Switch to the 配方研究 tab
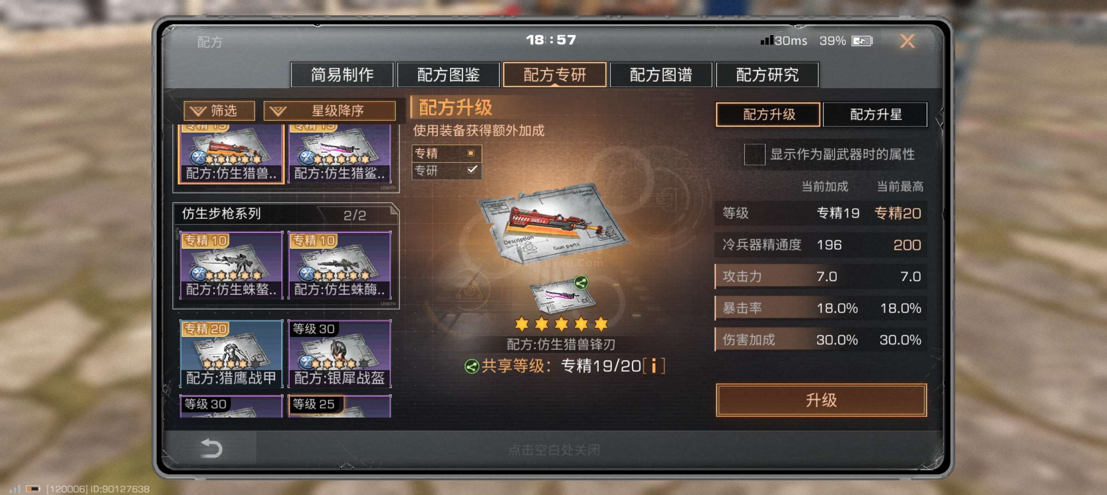The width and height of the screenshot is (1107, 495). click(x=767, y=75)
